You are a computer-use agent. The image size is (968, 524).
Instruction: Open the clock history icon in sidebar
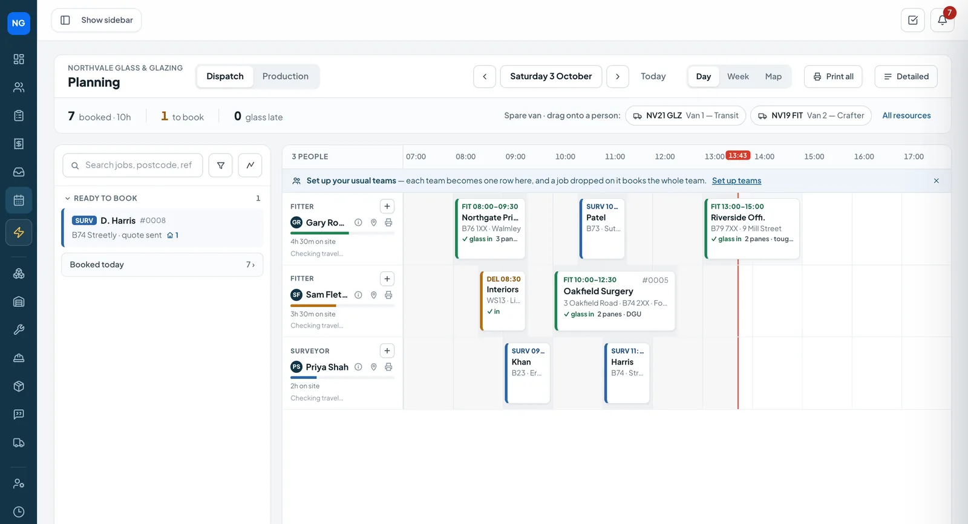pos(19,511)
